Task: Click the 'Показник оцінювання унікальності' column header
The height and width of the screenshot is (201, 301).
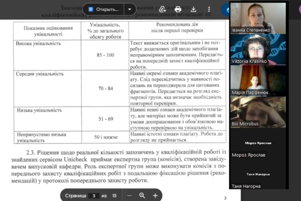Action: [x=48, y=31]
